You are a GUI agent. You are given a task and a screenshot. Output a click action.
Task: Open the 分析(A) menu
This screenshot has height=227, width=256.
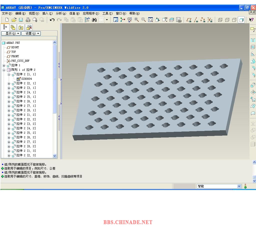point(61,13)
